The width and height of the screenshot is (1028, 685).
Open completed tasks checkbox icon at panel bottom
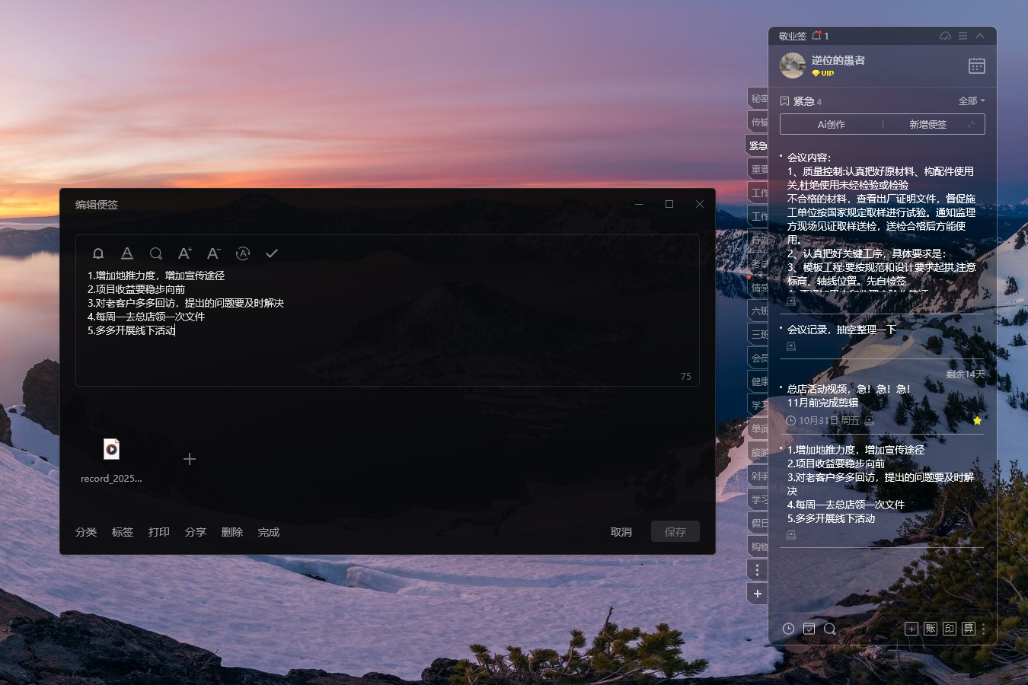coord(809,629)
